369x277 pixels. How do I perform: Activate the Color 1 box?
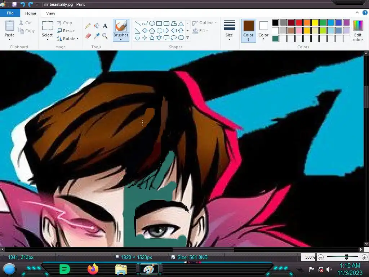coord(249,31)
